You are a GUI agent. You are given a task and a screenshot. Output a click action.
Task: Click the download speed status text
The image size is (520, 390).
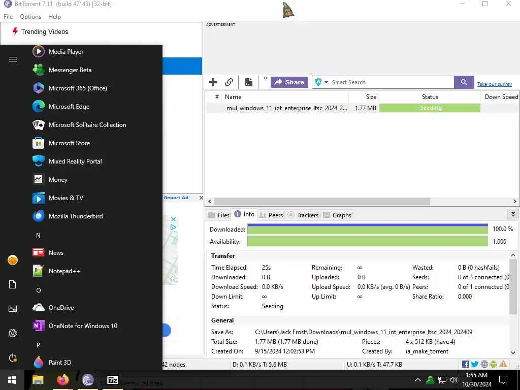click(x=259, y=365)
